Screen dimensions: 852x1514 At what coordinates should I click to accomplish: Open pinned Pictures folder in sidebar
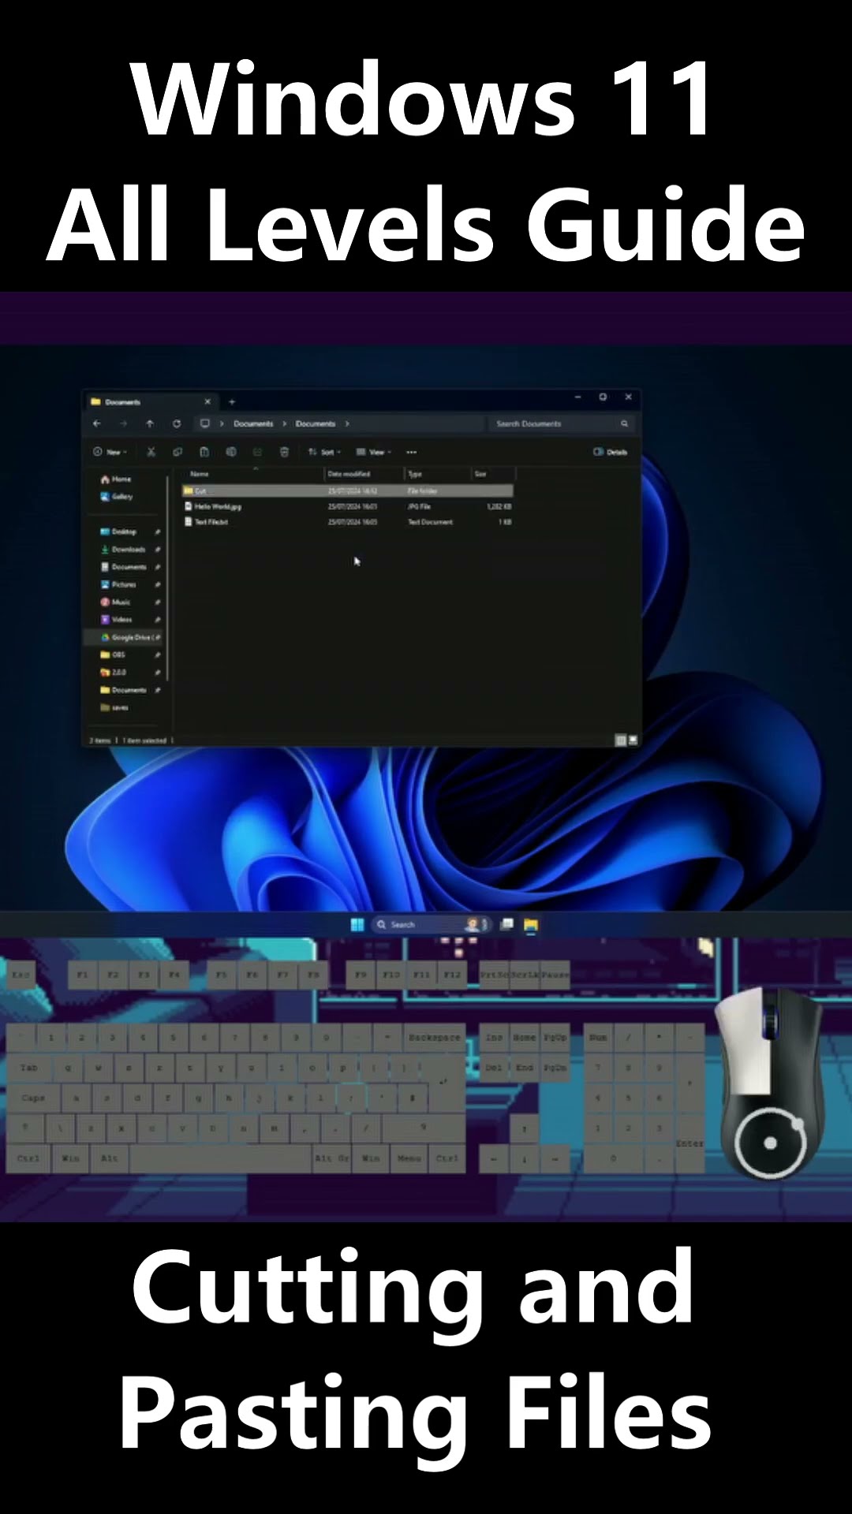118,584
